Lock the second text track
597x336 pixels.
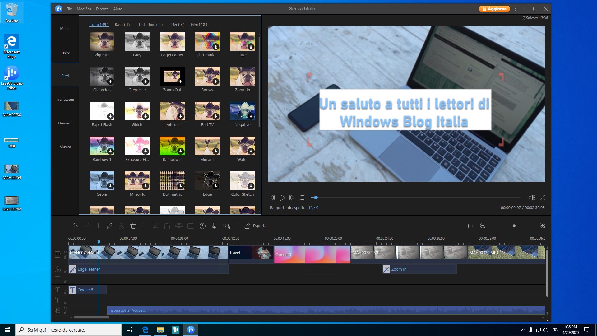65,302
